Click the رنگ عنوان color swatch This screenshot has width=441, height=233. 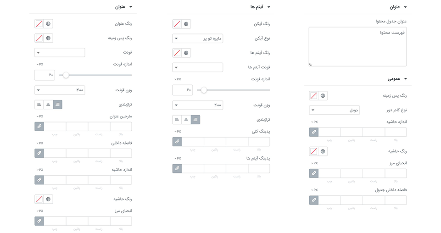point(39,23)
